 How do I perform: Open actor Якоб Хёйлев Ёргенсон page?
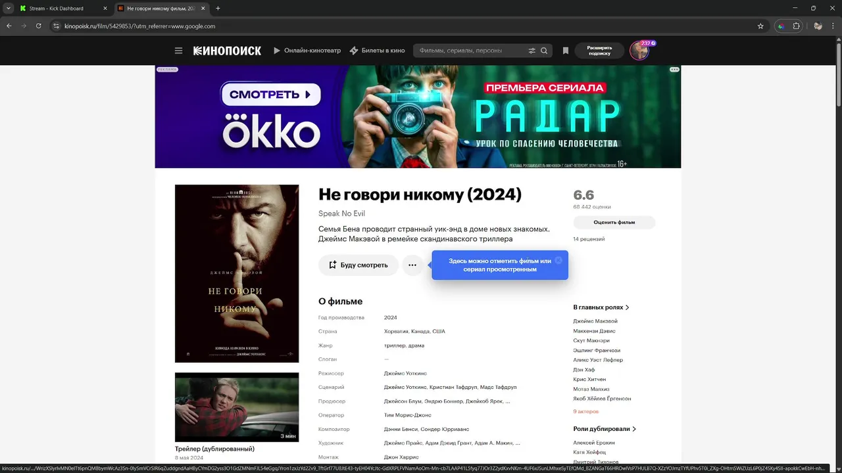pyautogui.click(x=602, y=399)
